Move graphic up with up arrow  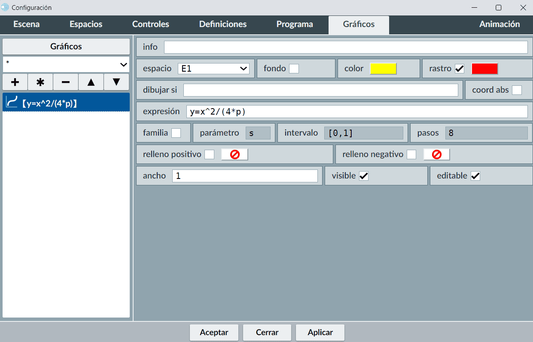91,82
